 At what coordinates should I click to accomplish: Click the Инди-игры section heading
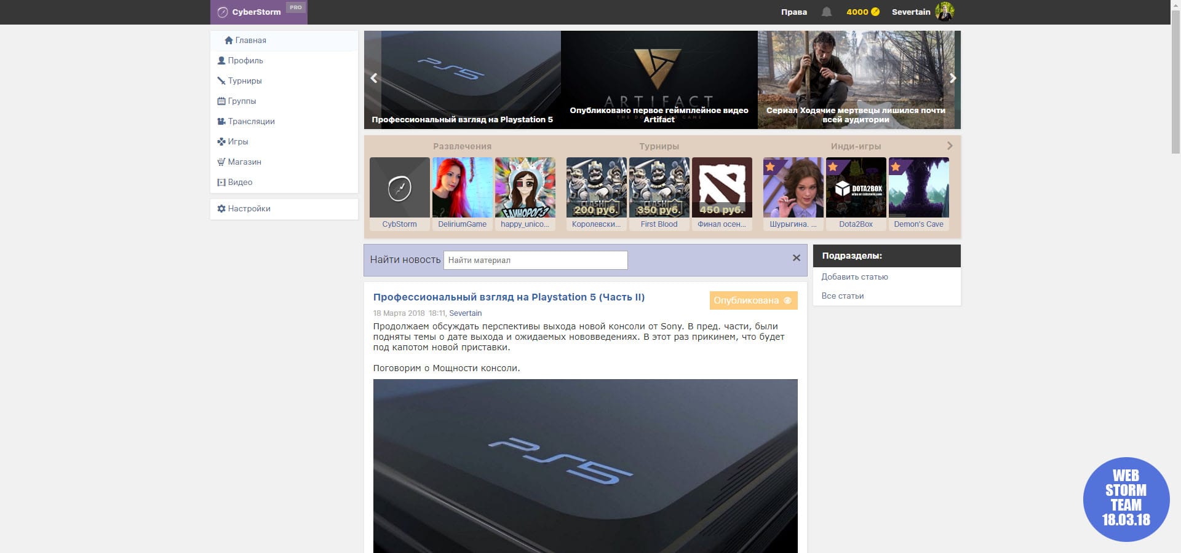[x=856, y=146]
